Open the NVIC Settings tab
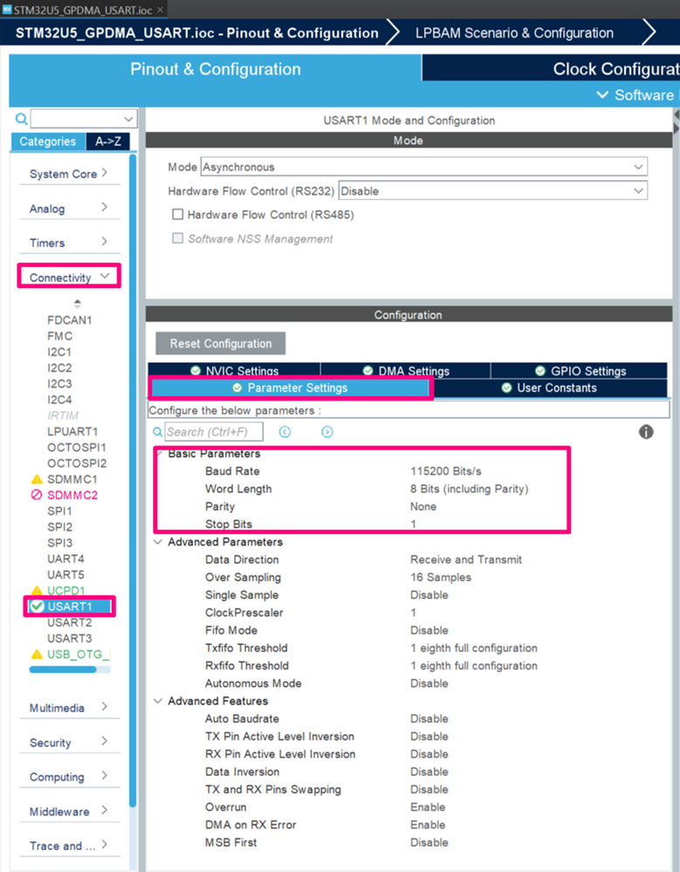 point(234,370)
